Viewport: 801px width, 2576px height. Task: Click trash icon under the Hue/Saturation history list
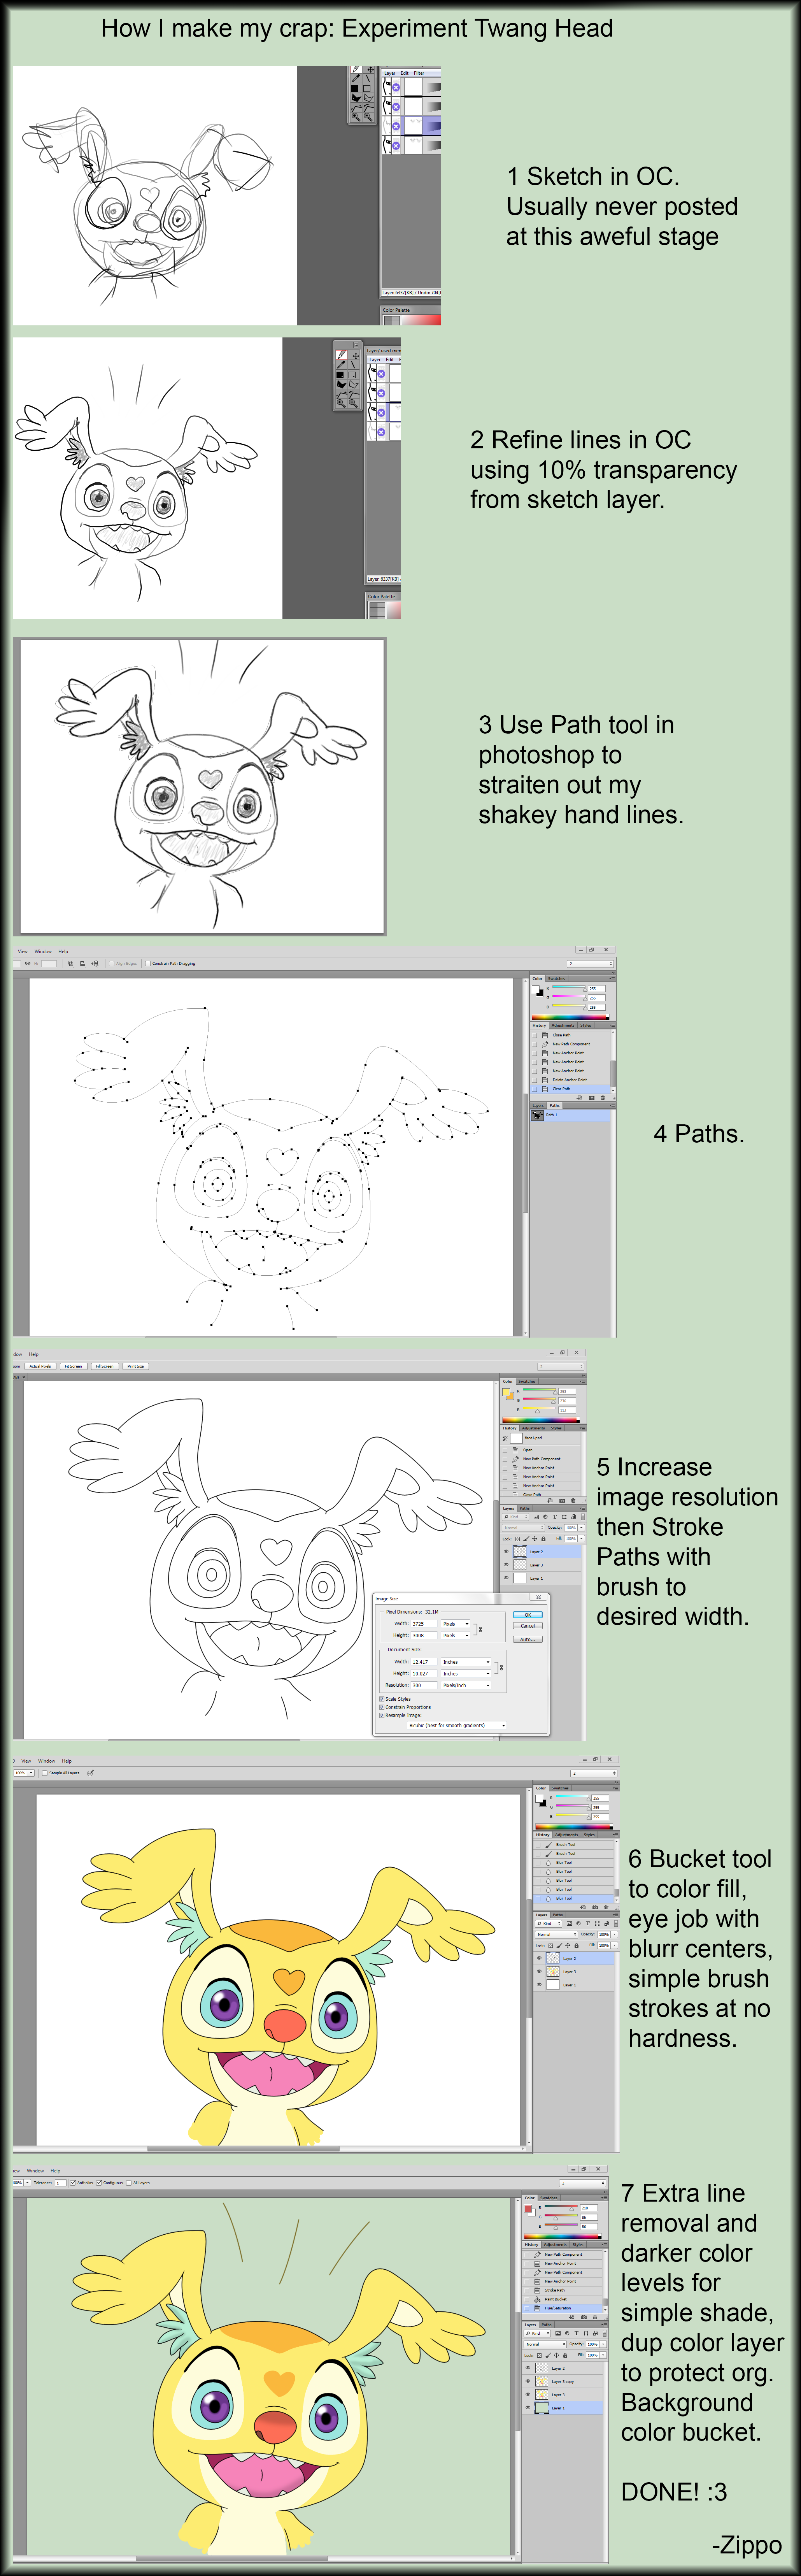pos(595,2317)
